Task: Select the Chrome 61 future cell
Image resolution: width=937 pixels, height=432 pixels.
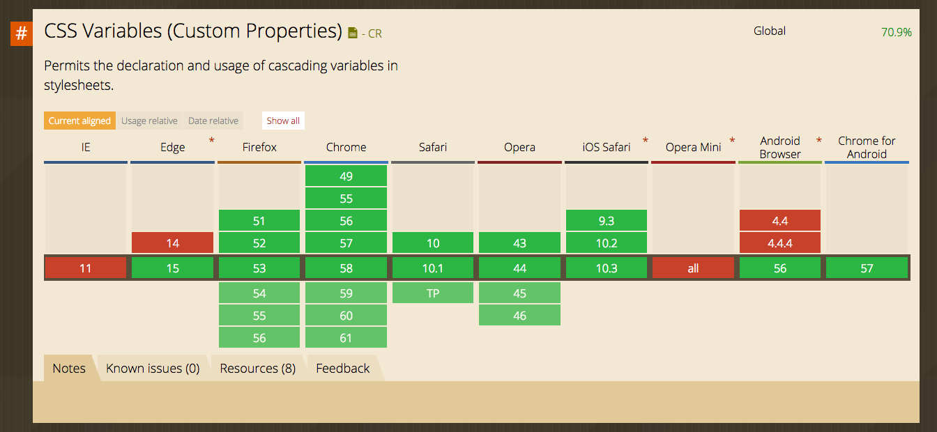Action: (346, 338)
